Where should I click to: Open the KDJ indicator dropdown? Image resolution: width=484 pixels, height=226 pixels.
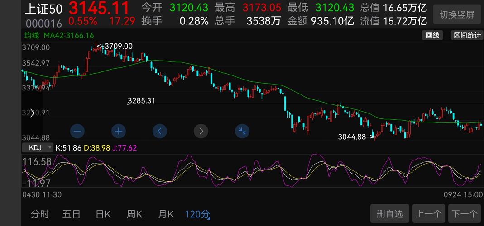pos(37,148)
